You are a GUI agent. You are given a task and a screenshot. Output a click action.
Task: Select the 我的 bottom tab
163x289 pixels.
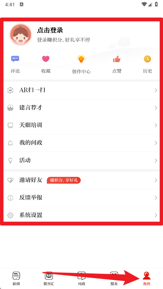(147, 278)
